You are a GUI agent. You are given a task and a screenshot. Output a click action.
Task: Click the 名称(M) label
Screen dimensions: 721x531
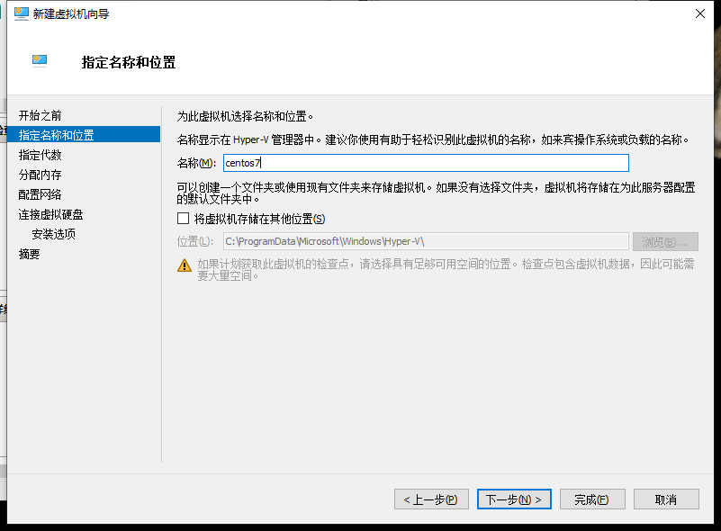(x=196, y=163)
